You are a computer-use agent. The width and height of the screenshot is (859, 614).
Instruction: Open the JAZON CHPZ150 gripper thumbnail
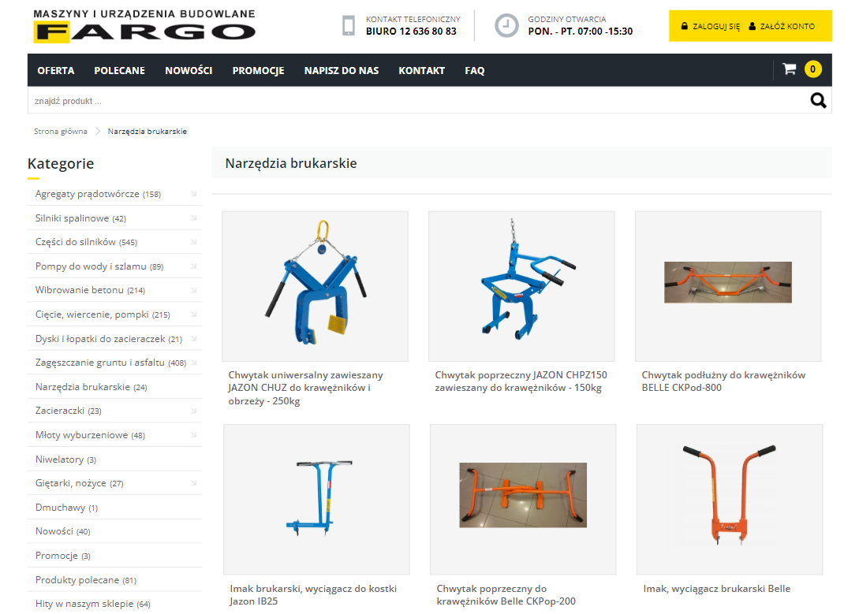pyautogui.click(x=521, y=286)
